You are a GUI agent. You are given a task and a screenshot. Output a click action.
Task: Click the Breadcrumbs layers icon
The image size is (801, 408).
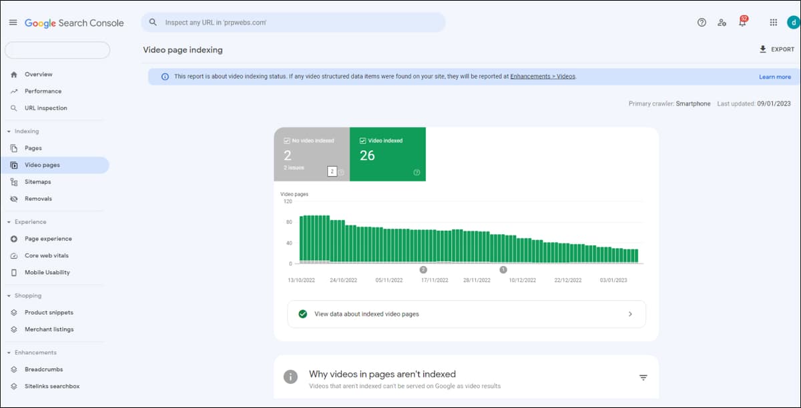pos(14,369)
